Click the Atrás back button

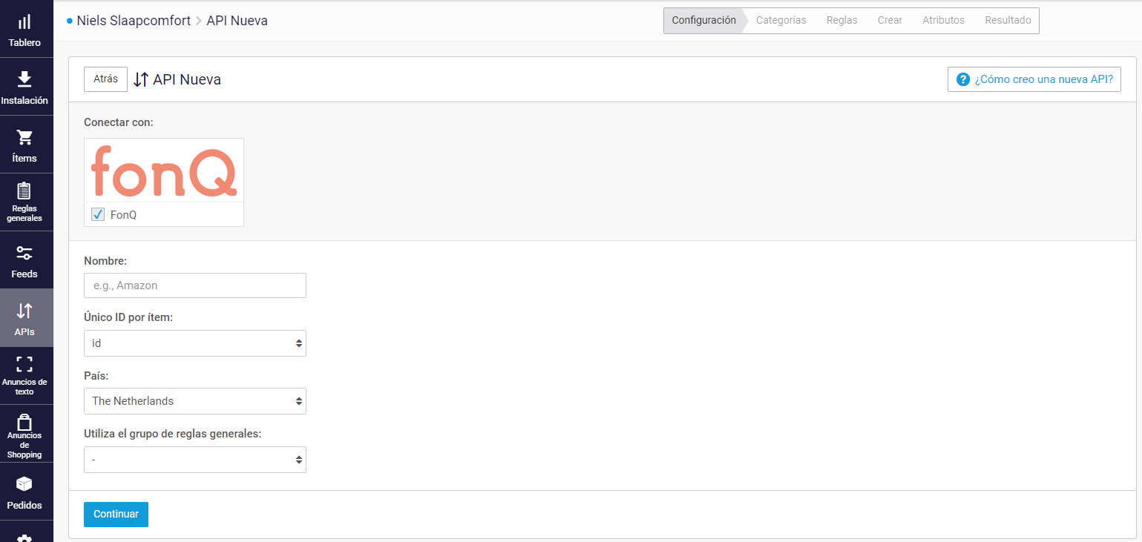[x=105, y=79]
